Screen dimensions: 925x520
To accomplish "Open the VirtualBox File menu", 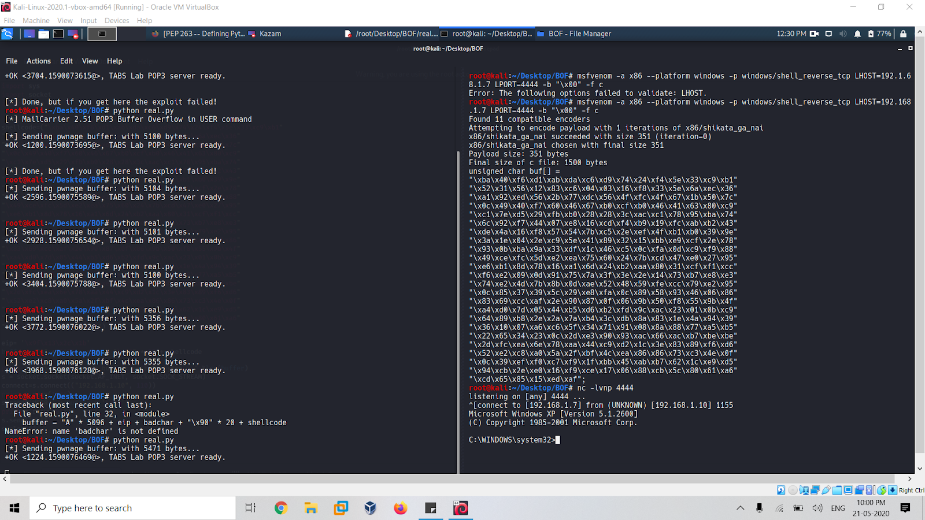I will [x=9, y=20].
